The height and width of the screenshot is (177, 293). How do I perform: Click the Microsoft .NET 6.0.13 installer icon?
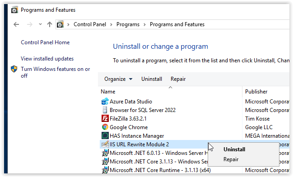tap(105, 153)
